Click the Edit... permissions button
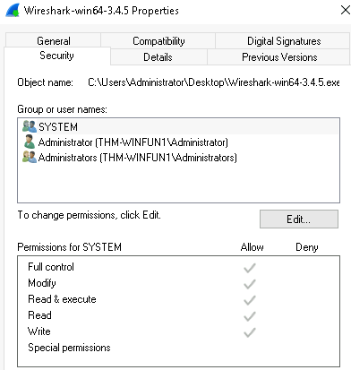Viewport: 351px width, 370px height. (x=299, y=219)
